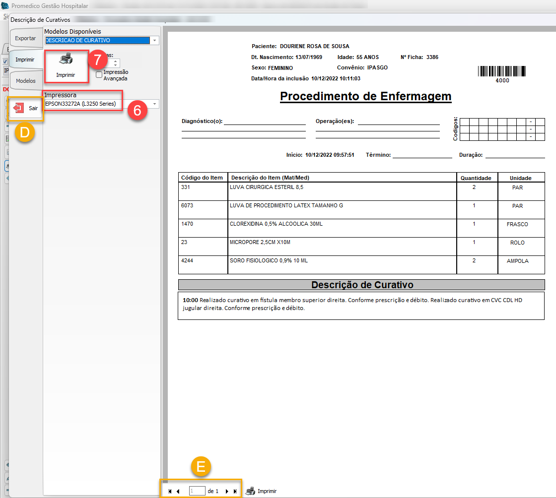Click item code 1470 in the table
The height and width of the screenshot is (498, 556).
coord(187,224)
